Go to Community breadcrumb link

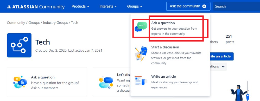16,23
